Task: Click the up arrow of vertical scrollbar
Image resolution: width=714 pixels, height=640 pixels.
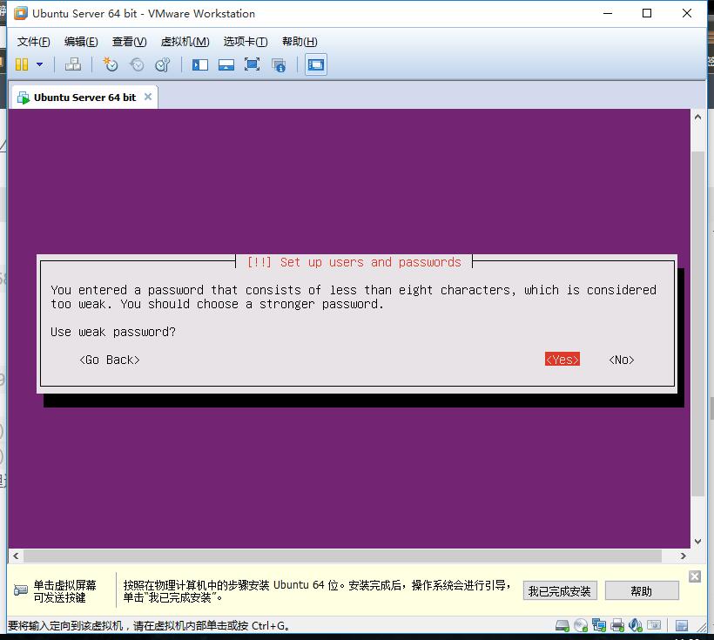Action: pos(697,117)
